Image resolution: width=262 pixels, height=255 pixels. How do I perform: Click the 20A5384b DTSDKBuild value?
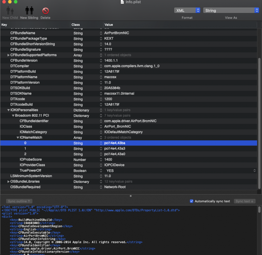coord(112,88)
